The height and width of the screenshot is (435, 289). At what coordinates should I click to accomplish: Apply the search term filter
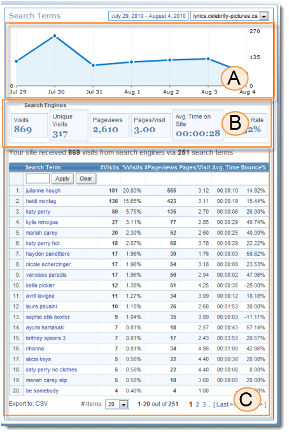[x=62, y=178]
